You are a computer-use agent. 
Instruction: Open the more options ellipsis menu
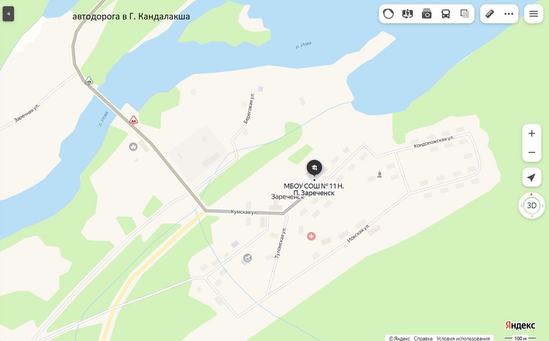point(509,14)
